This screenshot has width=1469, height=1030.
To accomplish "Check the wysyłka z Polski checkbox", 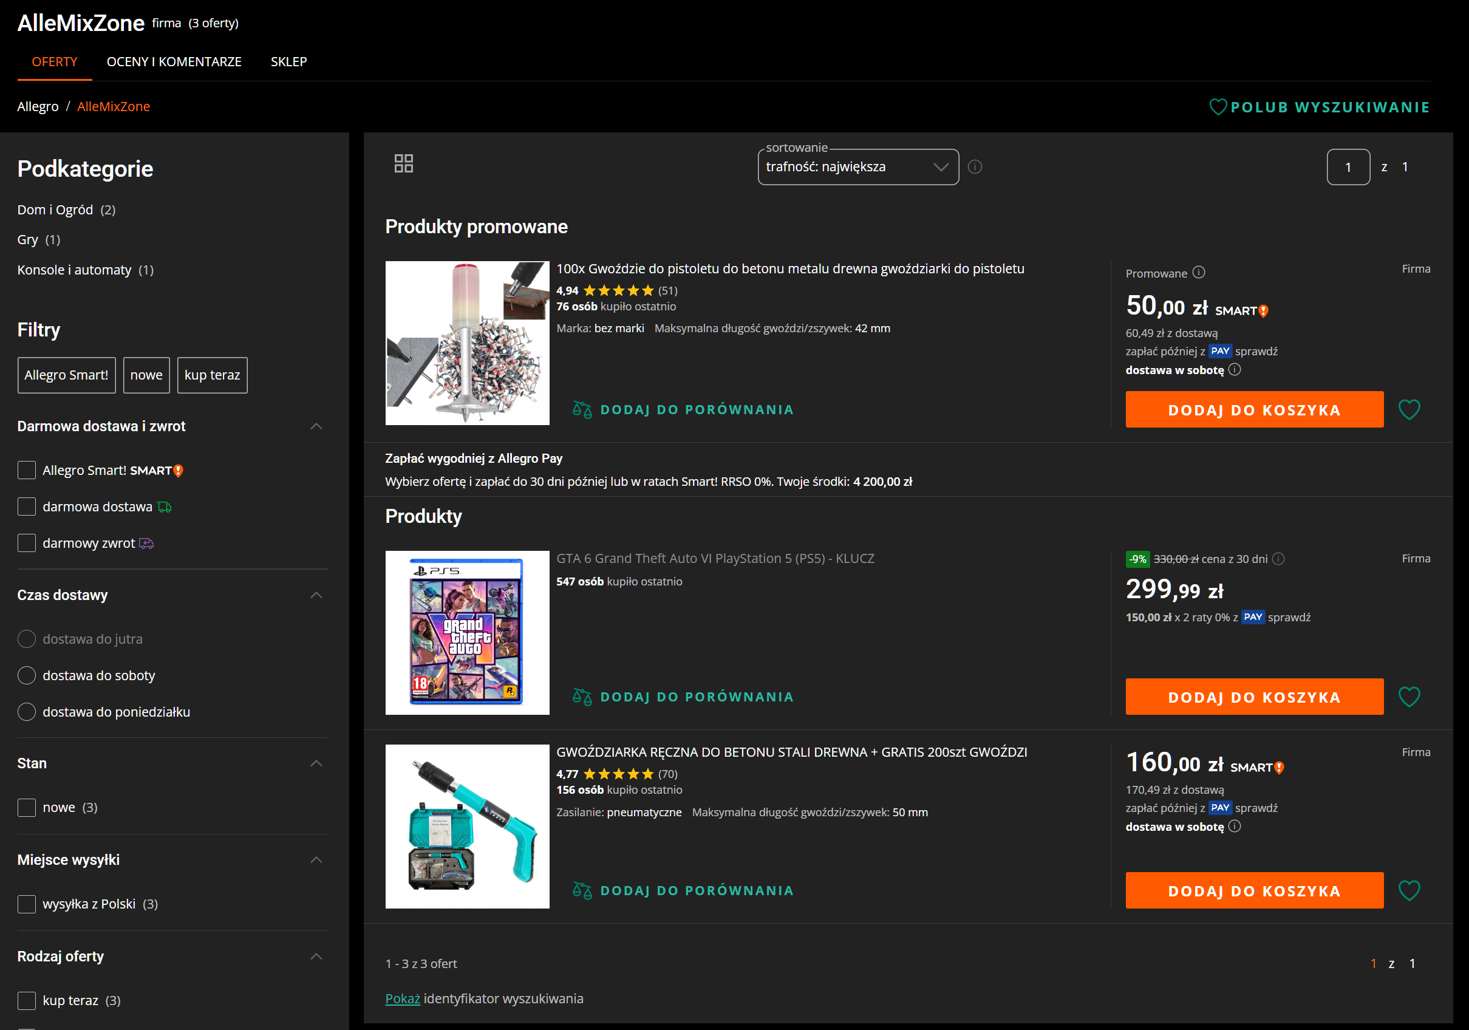I will [x=26, y=904].
